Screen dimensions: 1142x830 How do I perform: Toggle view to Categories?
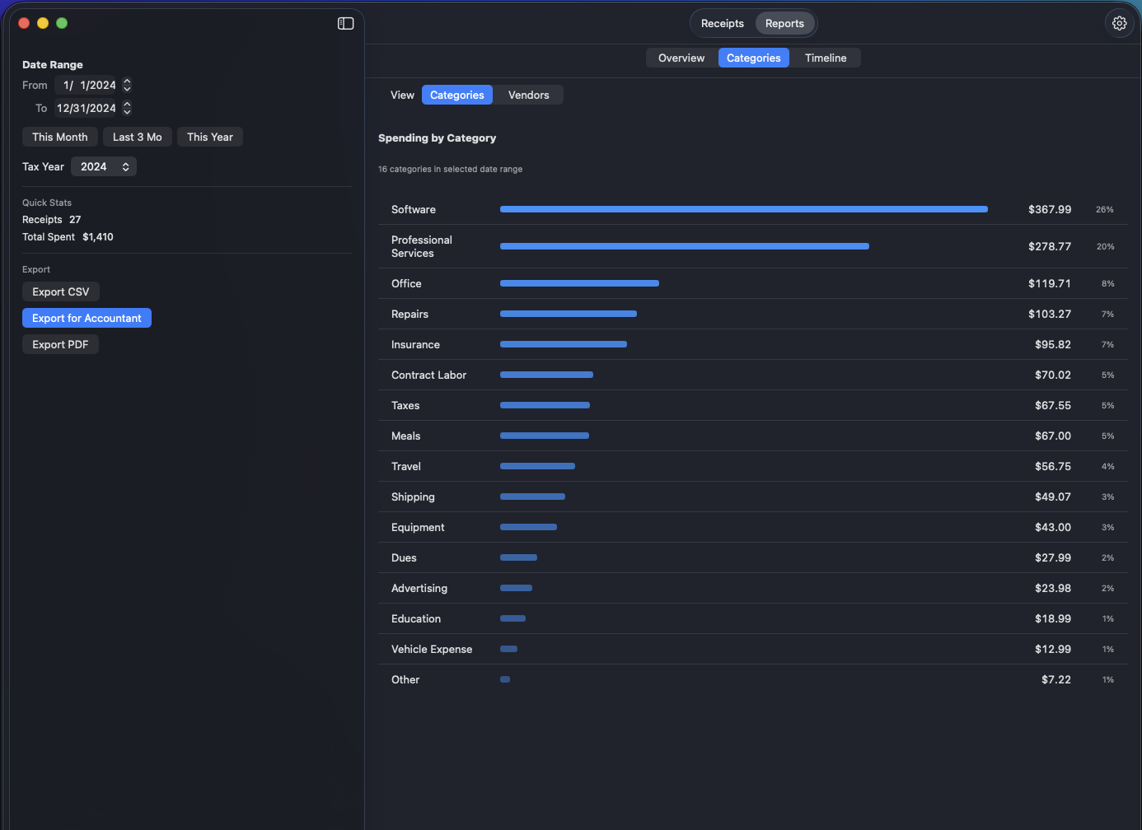pos(456,96)
